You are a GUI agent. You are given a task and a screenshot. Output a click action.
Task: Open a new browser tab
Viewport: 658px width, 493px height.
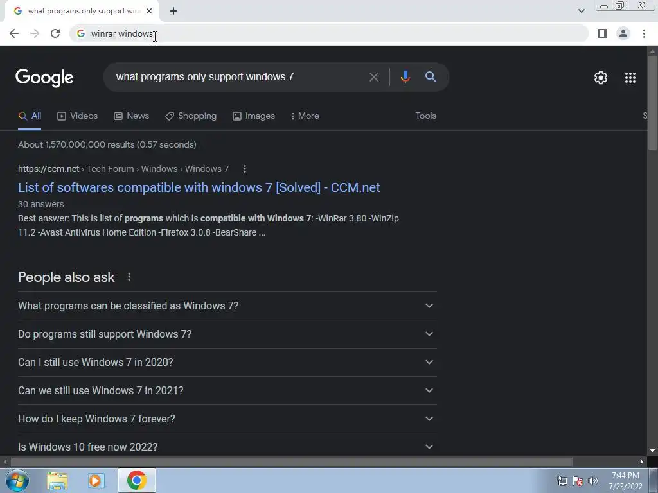tap(173, 11)
